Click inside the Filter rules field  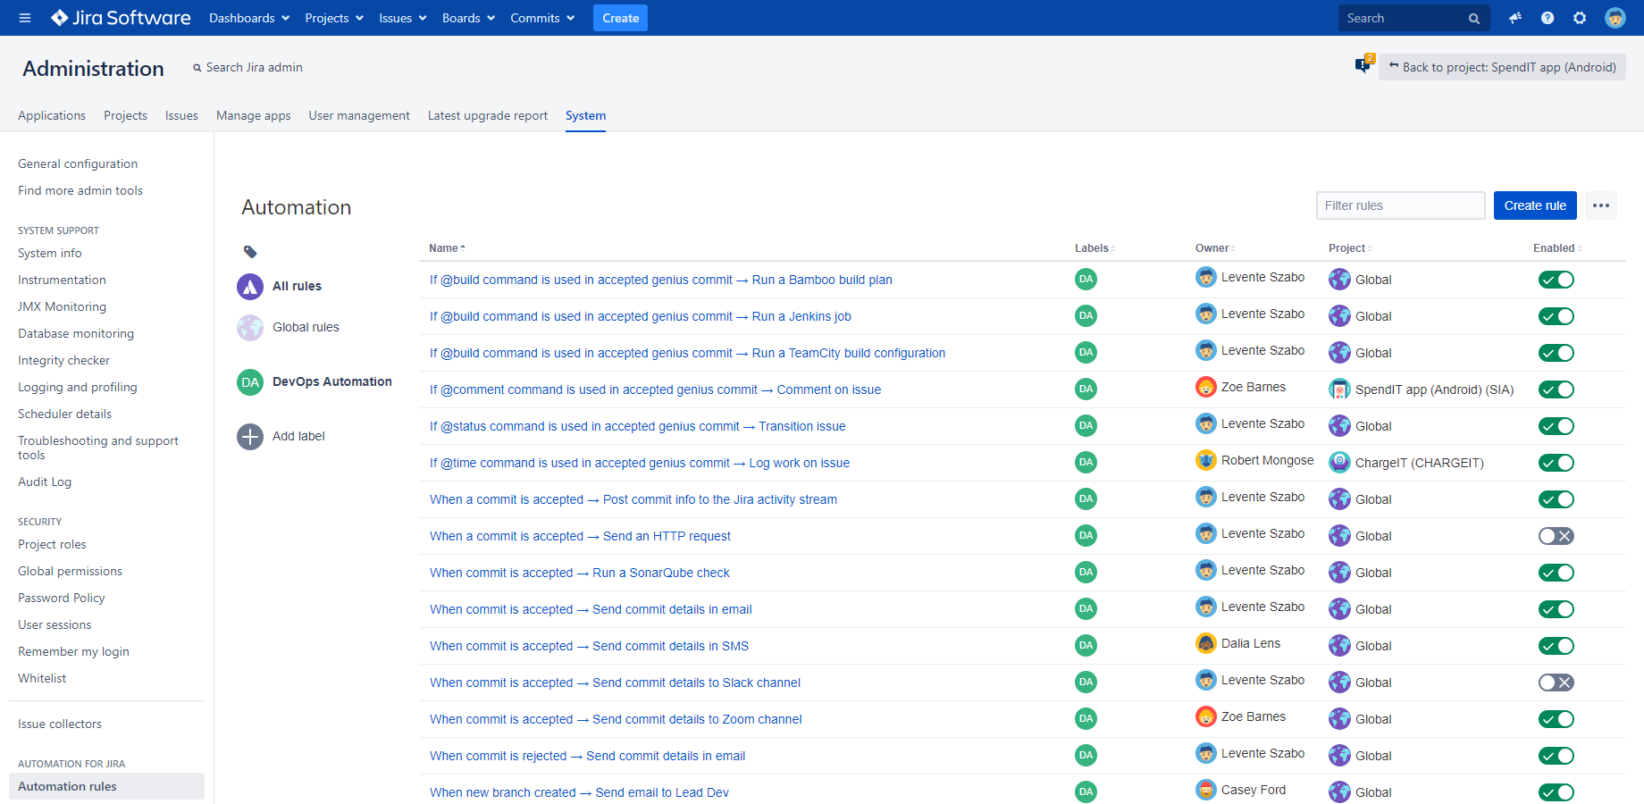tap(1400, 205)
